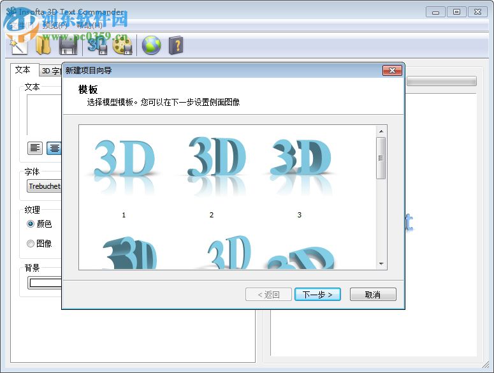The width and height of the screenshot is (494, 373).
Task: Switch to the 文本 tab
Action: coord(24,69)
